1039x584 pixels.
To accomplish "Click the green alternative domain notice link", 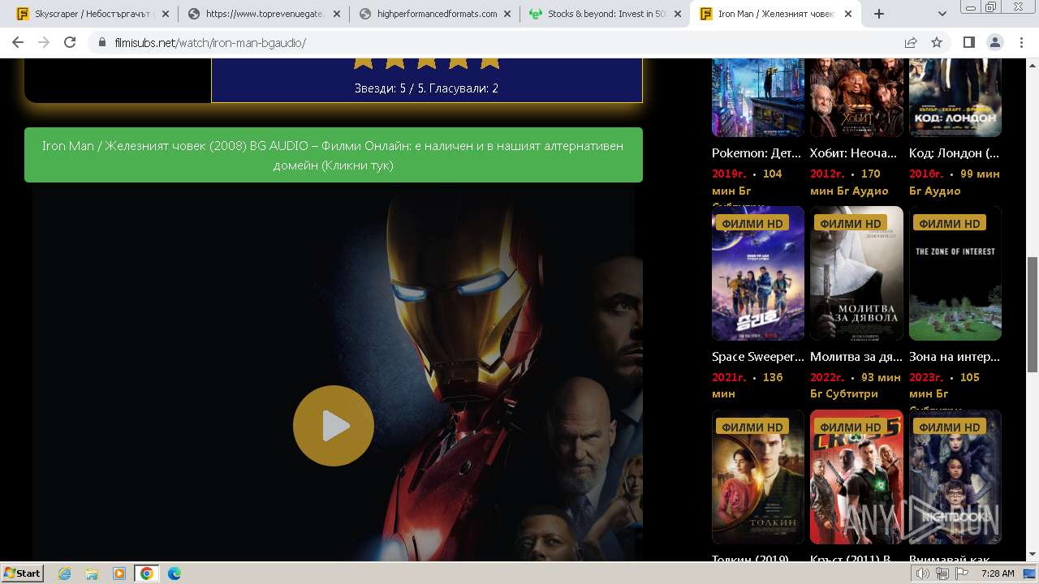I will pyautogui.click(x=333, y=155).
